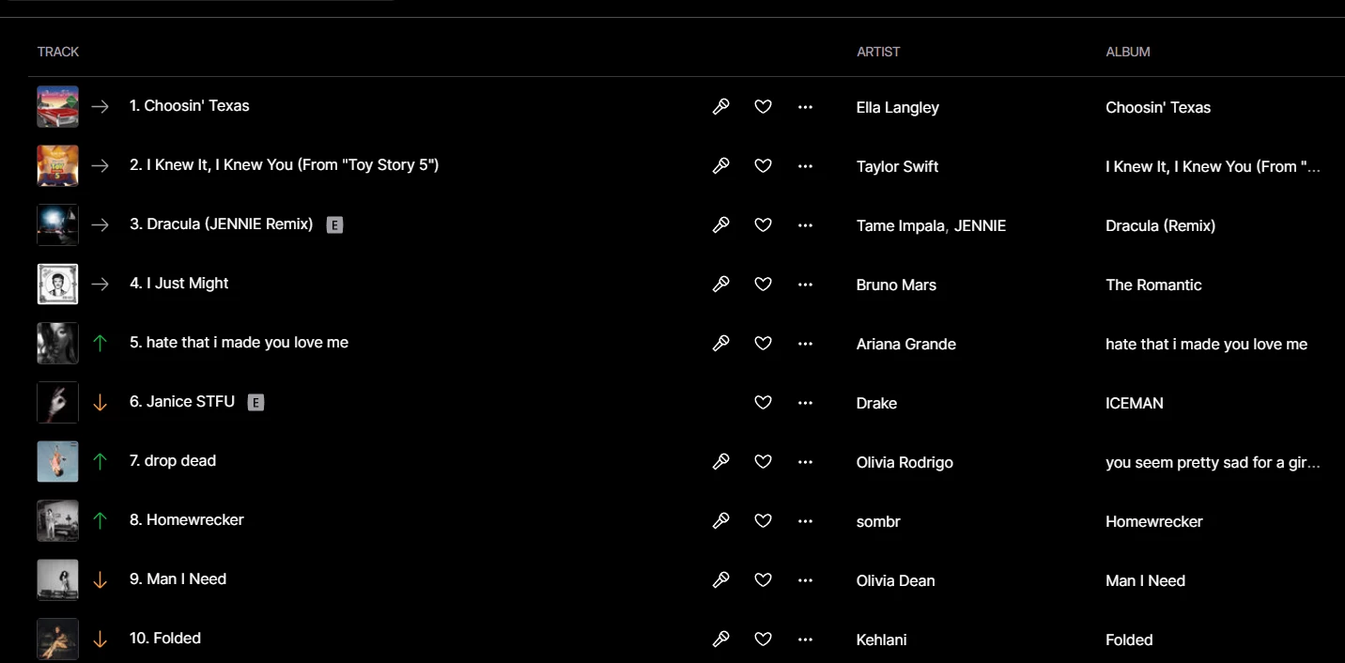Click Toy Story 5 track cover art
The width and height of the screenshot is (1345, 663).
click(x=57, y=166)
